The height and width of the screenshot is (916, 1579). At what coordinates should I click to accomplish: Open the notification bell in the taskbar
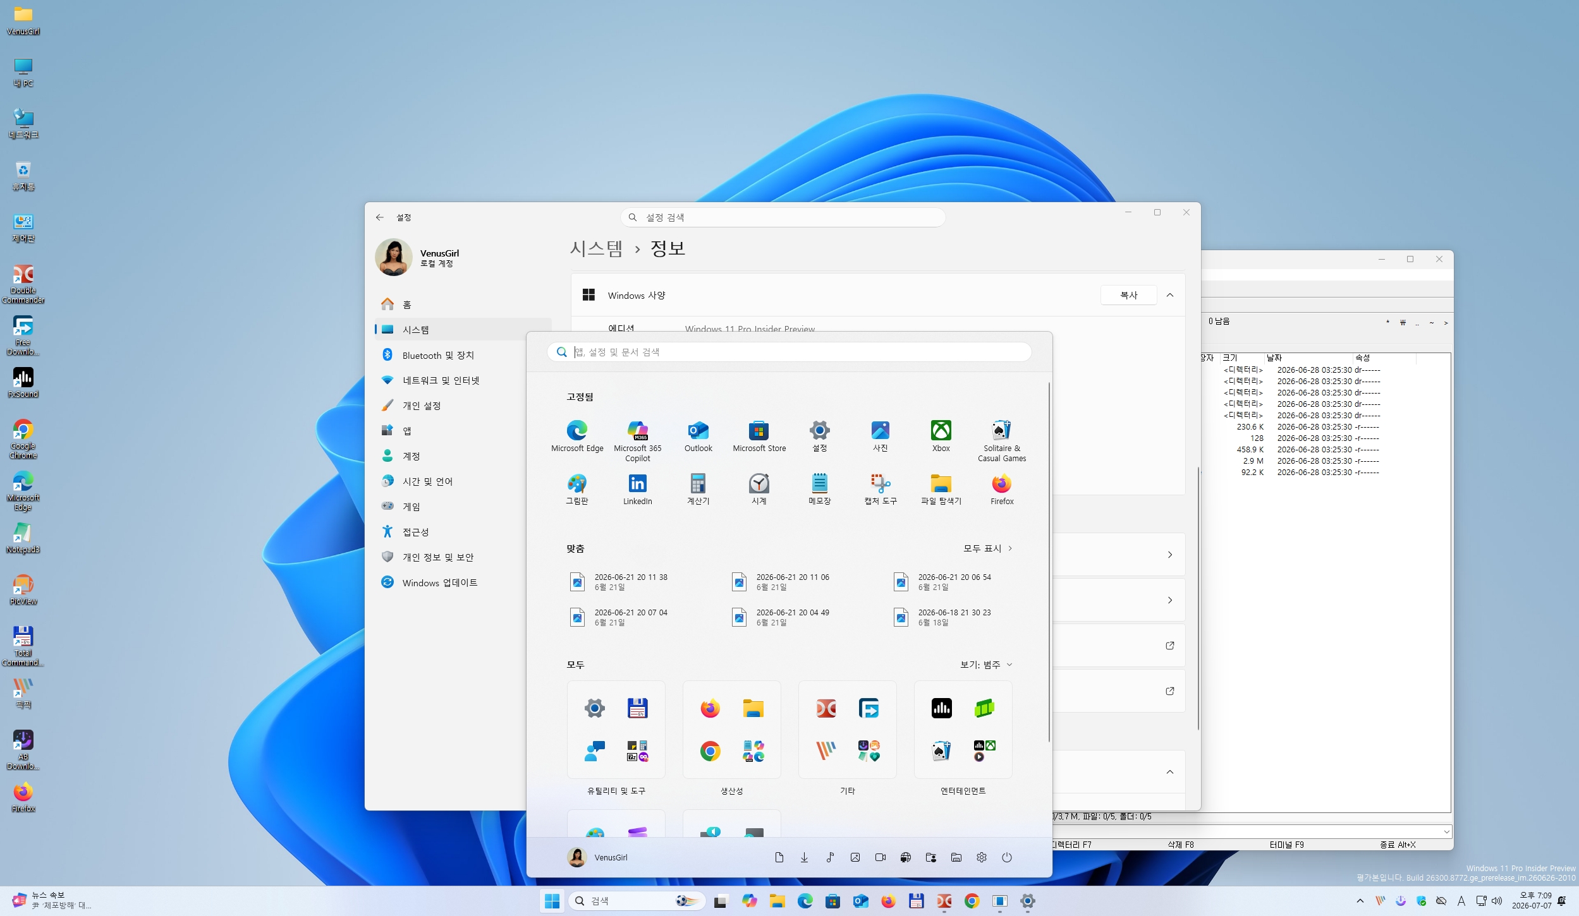click(1563, 901)
